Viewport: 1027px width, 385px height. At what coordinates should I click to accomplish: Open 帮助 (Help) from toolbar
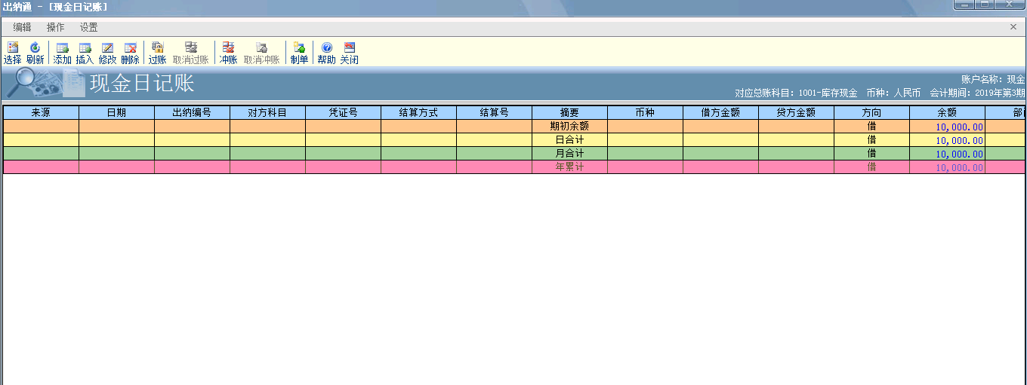(x=326, y=52)
